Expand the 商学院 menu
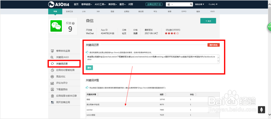The image size is (271, 119). (112, 4)
